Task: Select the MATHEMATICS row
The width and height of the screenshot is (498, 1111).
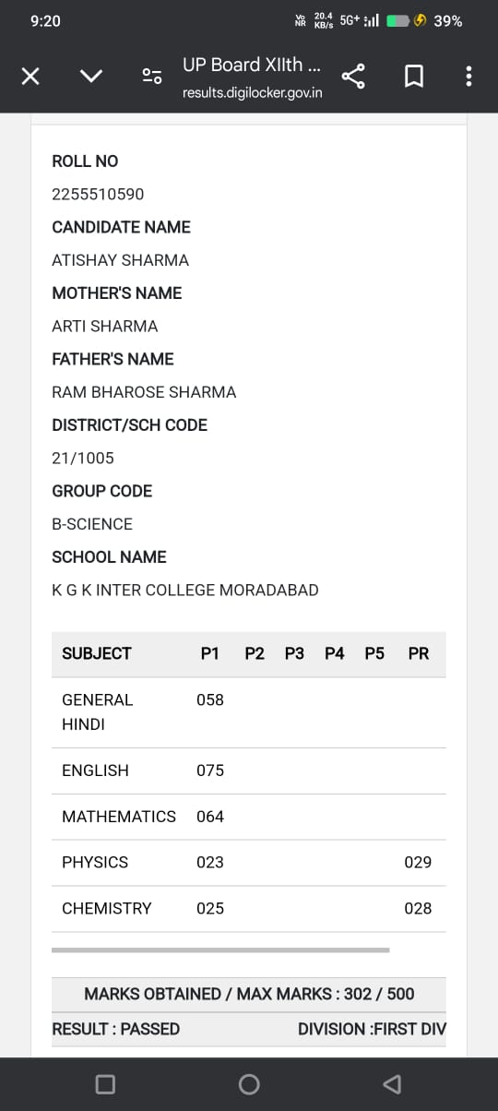Action: [249, 817]
